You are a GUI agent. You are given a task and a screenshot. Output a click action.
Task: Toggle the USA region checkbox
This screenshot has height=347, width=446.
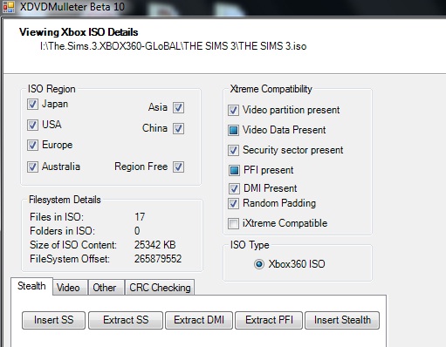(32, 125)
